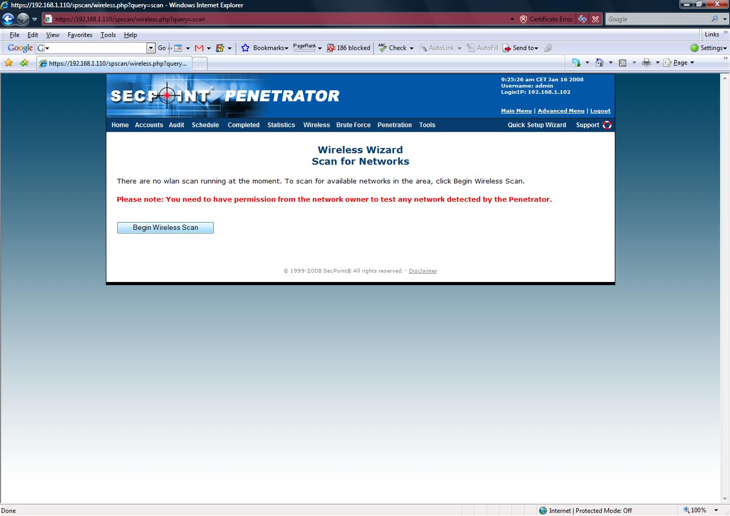
Task: Click the red Stop loading icon
Action: tap(595, 19)
